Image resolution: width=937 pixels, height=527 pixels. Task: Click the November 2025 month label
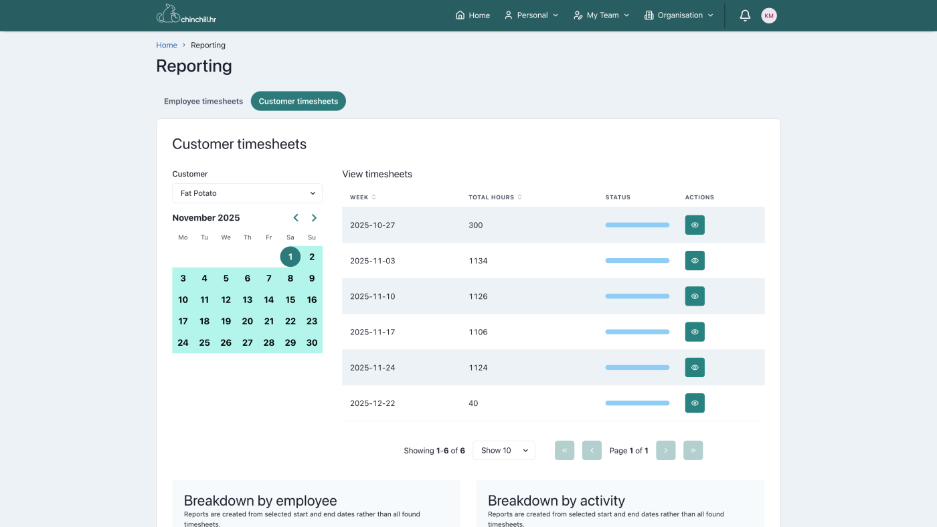pyautogui.click(x=206, y=218)
